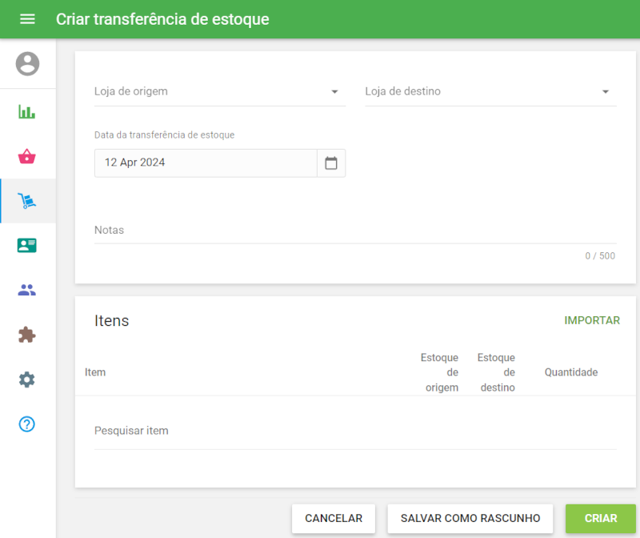Click the IMPORTAR link
The image size is (640, 538).
point(592,320)
